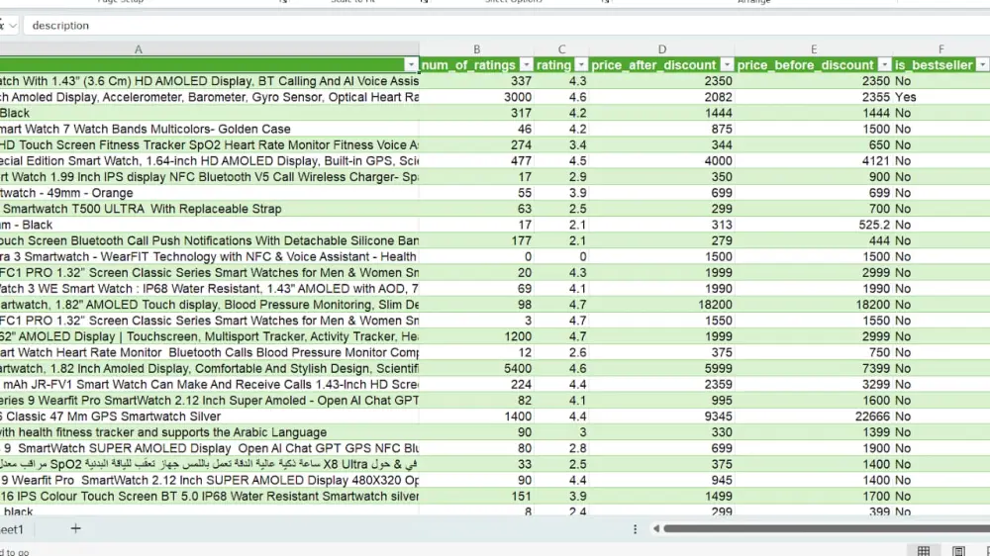
Task: Select column F header
Action: click(940, 49)
